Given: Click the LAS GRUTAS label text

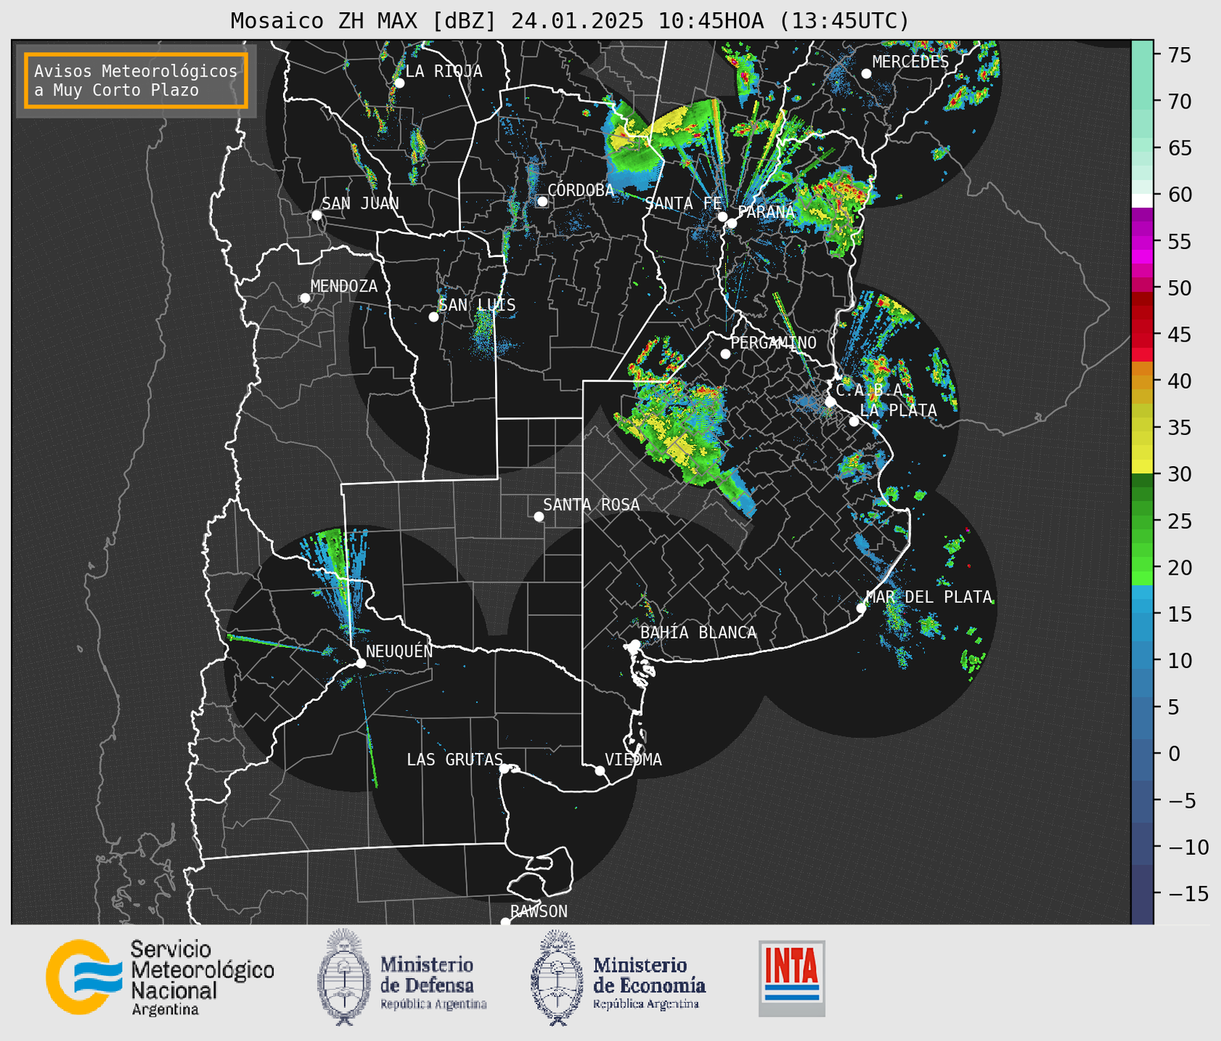Looking at the screenshot, I should (x=455, y=759).
